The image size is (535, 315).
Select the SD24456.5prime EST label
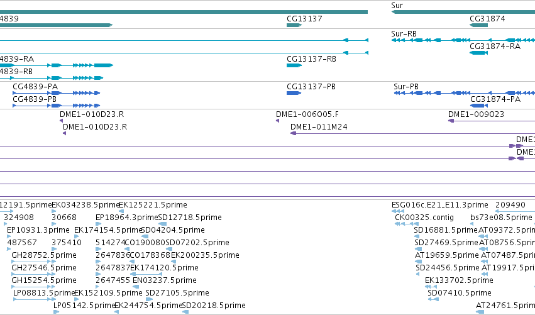click(x=448, y=268)
